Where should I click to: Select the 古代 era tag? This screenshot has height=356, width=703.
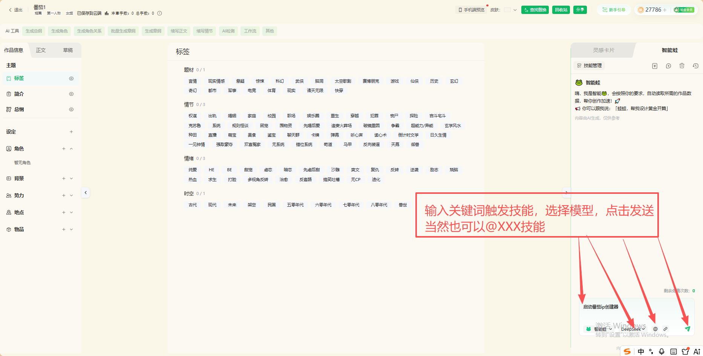coord(193,205)
